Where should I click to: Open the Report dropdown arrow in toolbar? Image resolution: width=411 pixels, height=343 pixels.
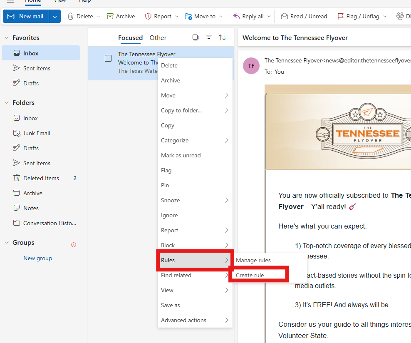click(177, 16)
